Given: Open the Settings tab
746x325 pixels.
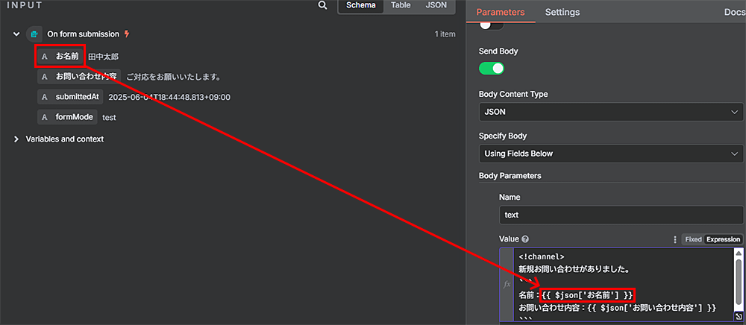Looking at the screenshot, I should point(562,13).
